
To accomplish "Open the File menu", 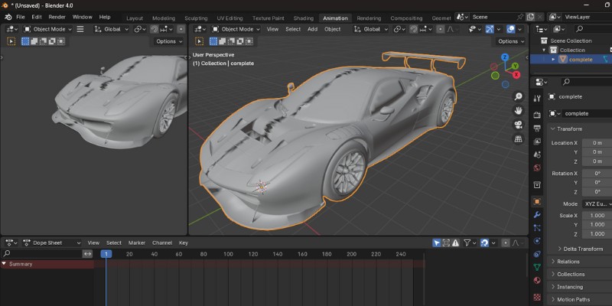I will pos(21,17).
